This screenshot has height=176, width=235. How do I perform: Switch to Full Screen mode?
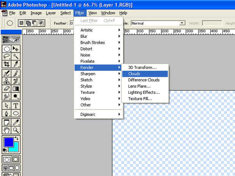coord(17,168)
